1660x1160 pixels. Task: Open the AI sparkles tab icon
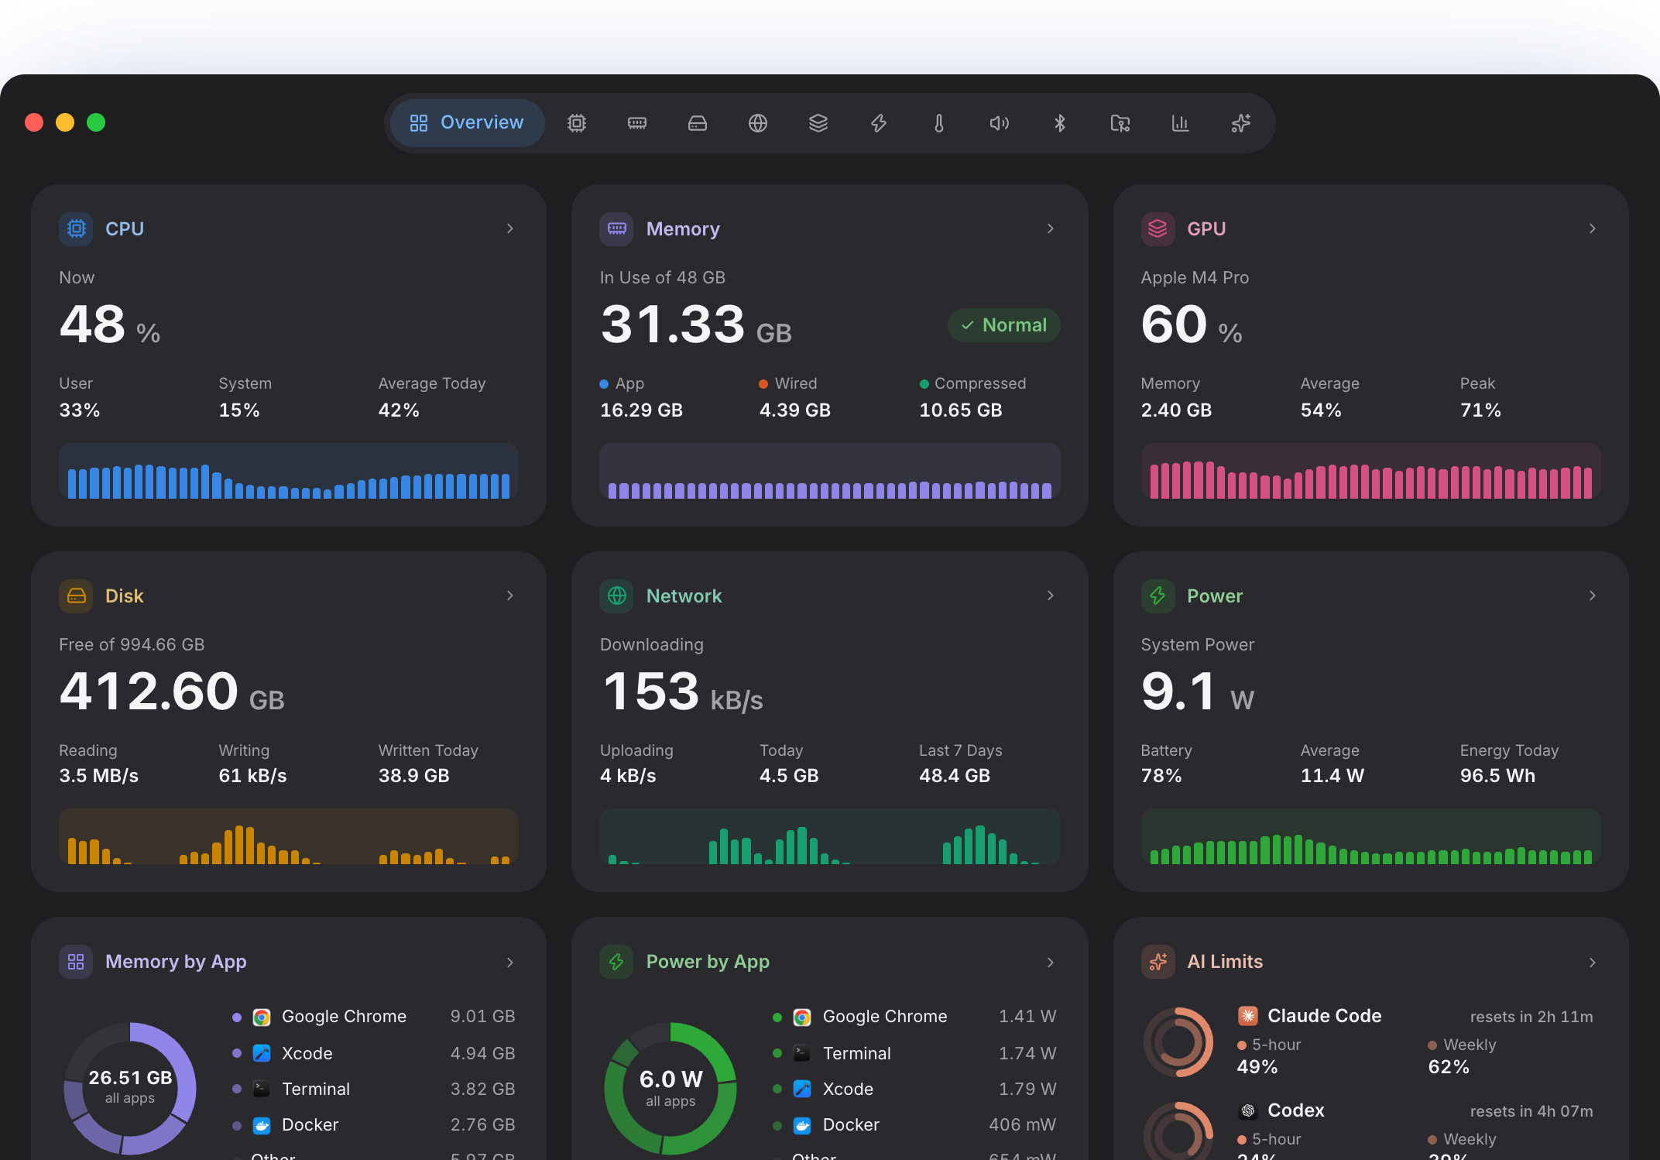1241,123
